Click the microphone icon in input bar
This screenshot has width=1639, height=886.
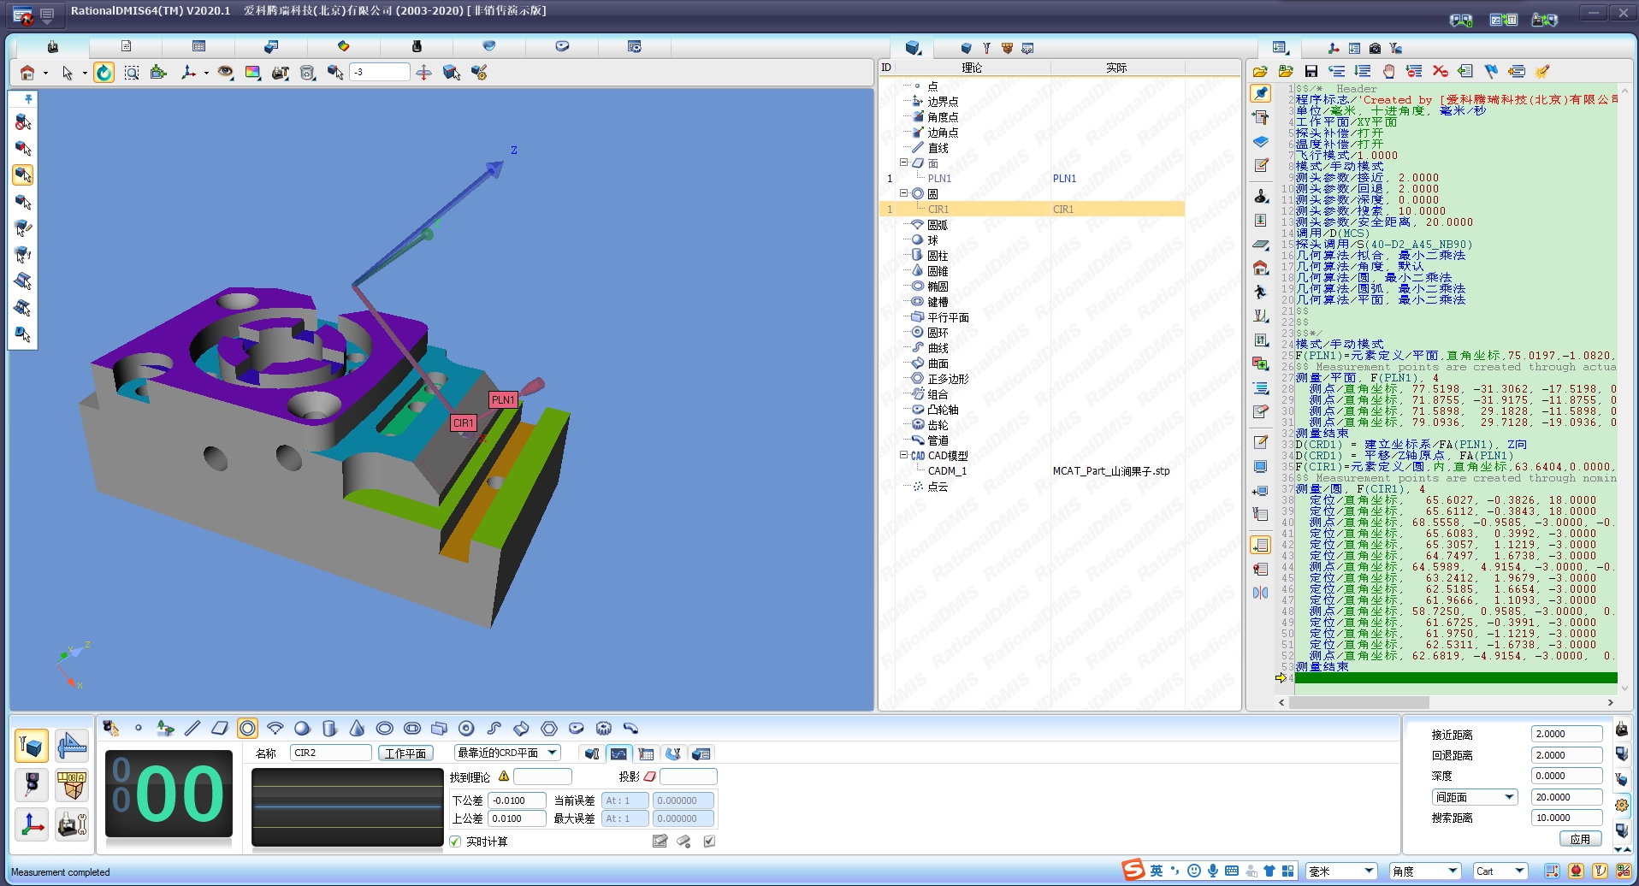tap(1212, 871)
